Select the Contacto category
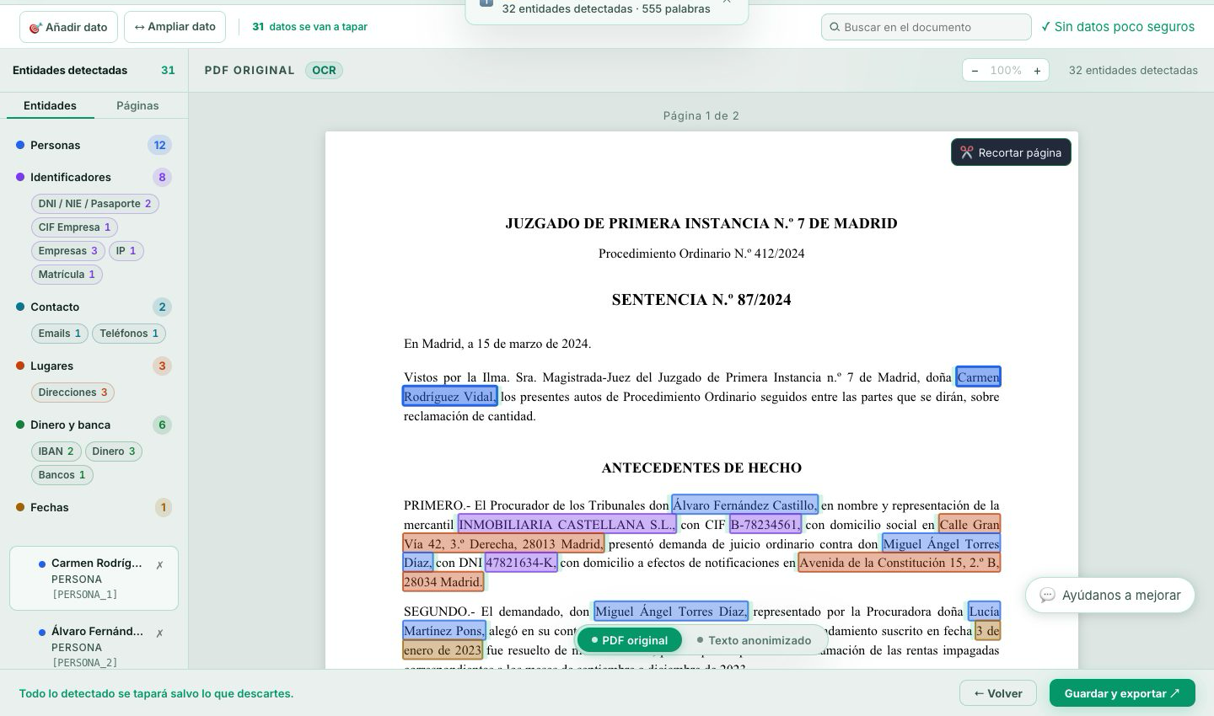Viewport: 1214px width, 716px height. coord(94,307)
